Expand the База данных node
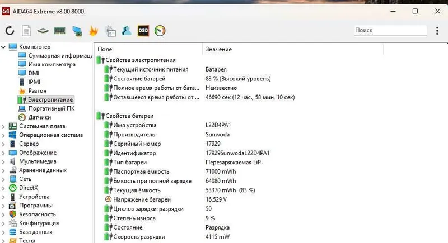This screenshot has width=448, height=243. [x=3, y=232]
